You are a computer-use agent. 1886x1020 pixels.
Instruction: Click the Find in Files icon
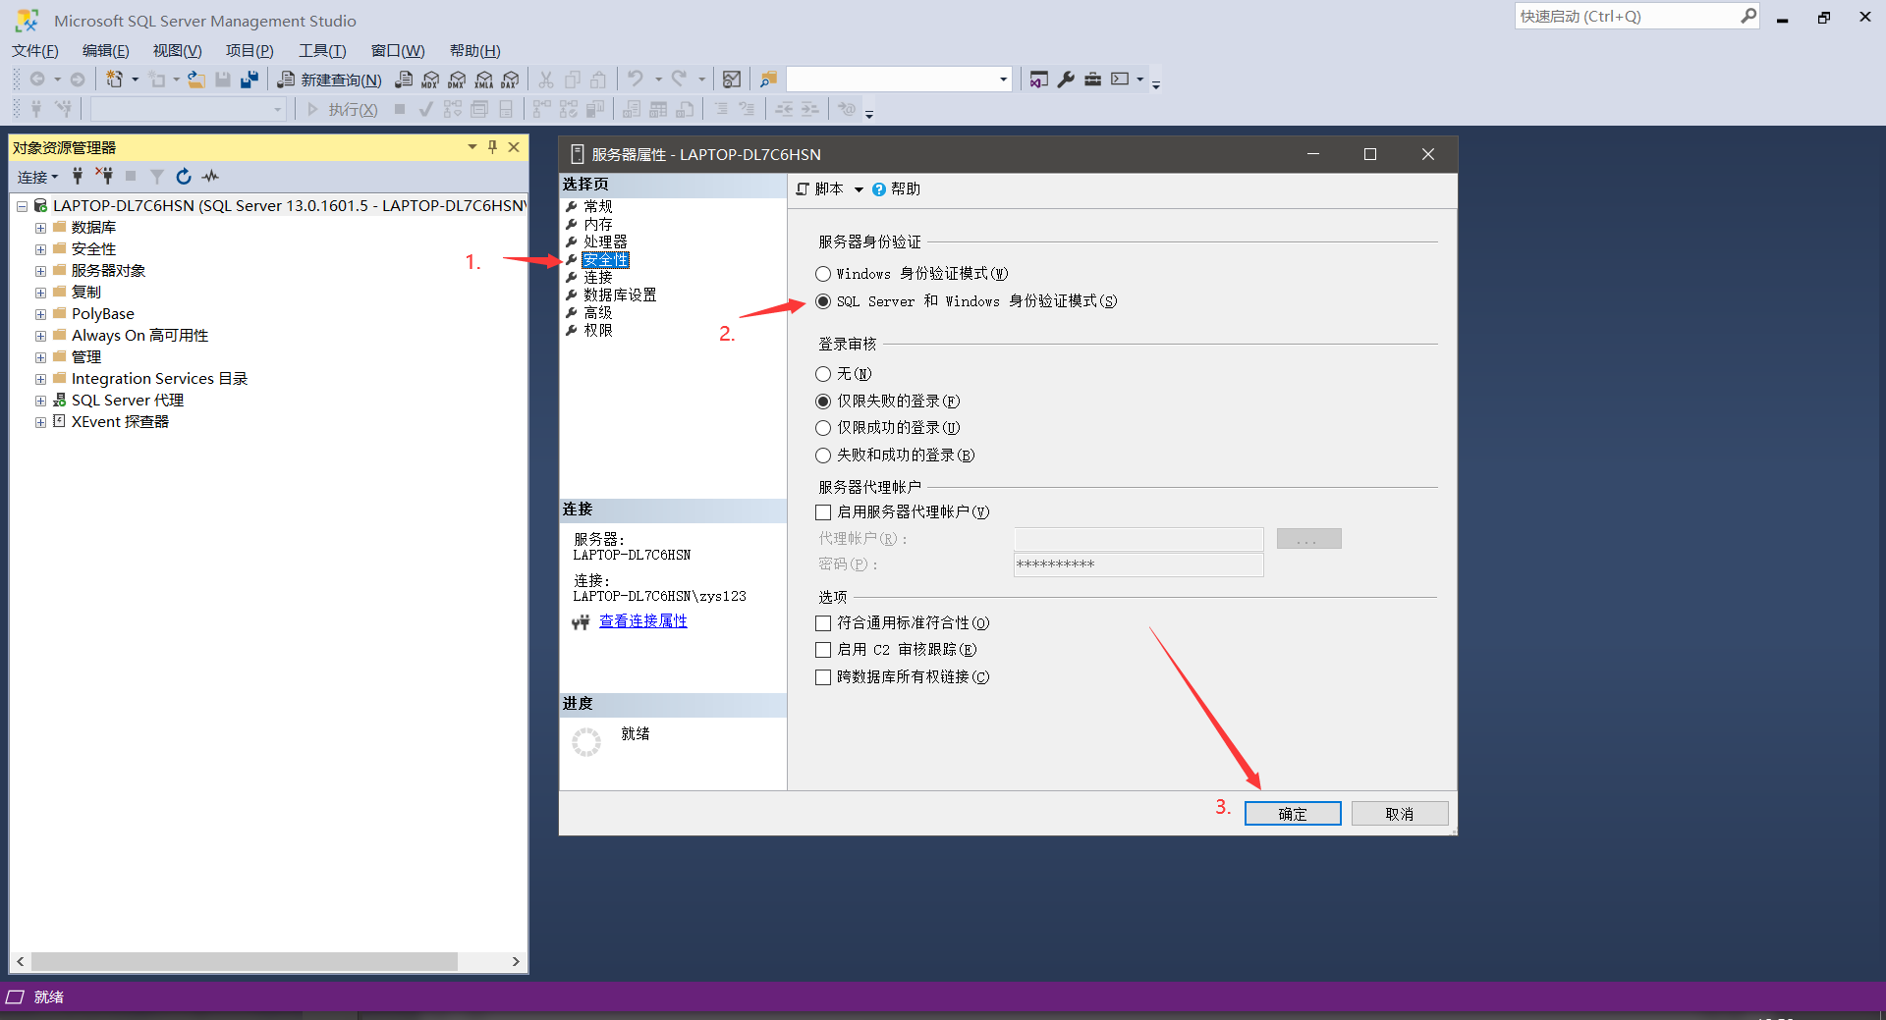click(768, 80)
